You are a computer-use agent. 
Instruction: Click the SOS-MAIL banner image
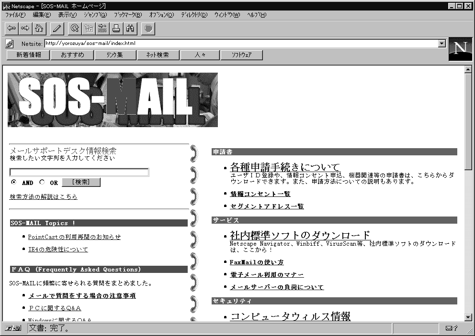tap(113, 100)
